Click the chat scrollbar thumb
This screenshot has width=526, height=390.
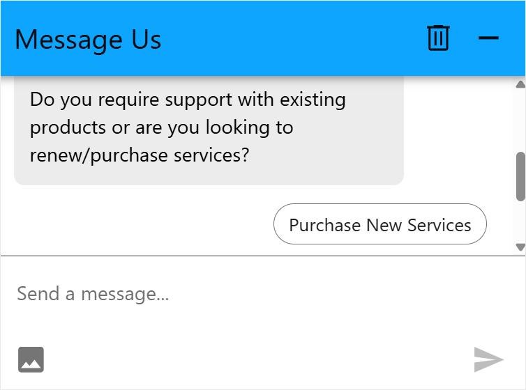click(520, 175)
